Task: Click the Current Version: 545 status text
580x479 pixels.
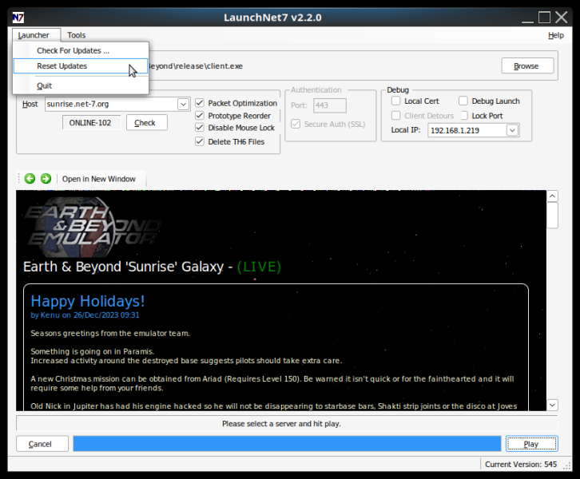Action: (521, 464)
